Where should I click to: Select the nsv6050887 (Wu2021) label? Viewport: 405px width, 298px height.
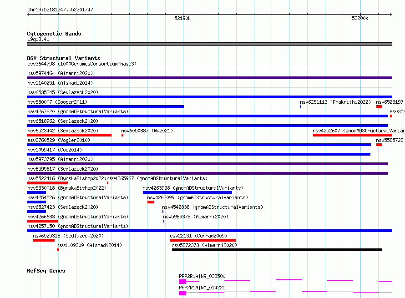click(147, 131)
